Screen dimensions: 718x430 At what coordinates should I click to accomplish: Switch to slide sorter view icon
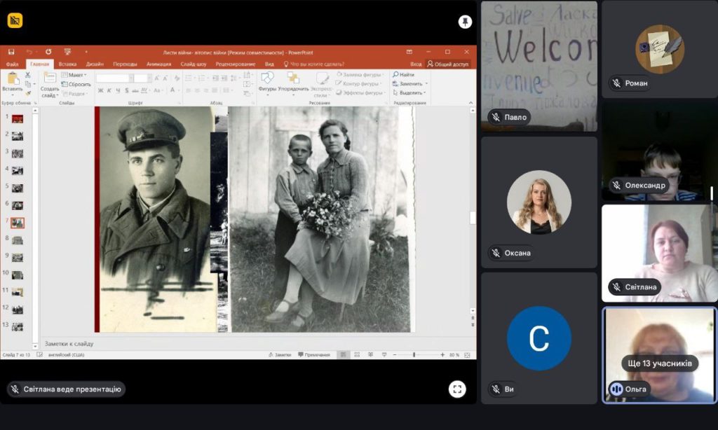pyautogui.click(x=356, y=355)
